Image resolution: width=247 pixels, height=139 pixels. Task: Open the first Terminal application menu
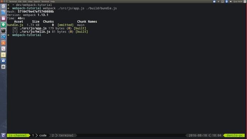tap(13, 2)
